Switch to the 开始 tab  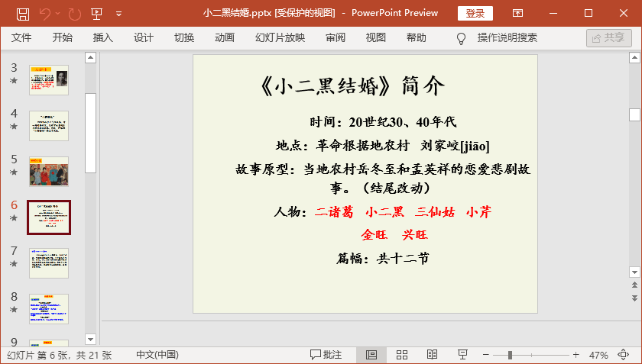point(62,37)
